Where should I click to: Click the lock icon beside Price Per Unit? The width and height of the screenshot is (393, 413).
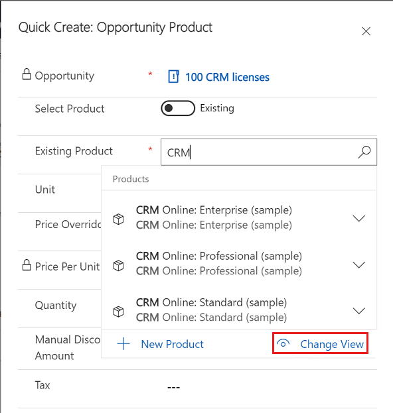[27, 265]
